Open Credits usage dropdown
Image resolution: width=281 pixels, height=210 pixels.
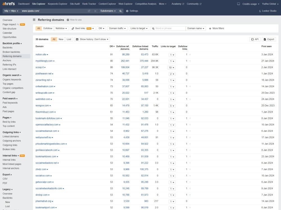(251, 4)
